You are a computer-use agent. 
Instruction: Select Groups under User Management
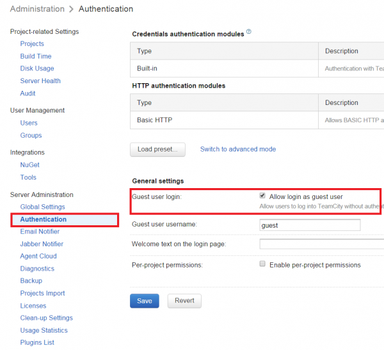(x=31, y=135)
